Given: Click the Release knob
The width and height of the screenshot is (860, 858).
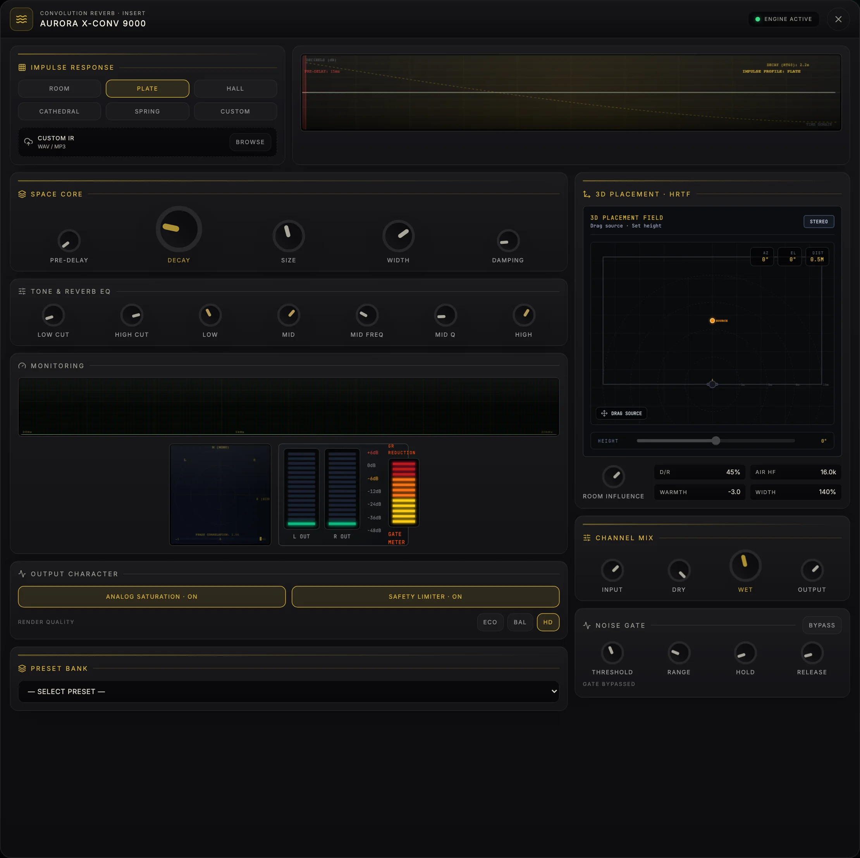Looking at the screenshot, I should point(812,653).
